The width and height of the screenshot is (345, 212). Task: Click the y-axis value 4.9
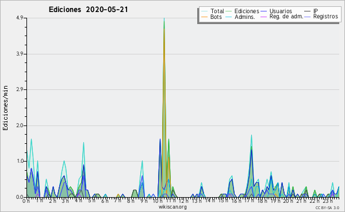click(20, 18)
